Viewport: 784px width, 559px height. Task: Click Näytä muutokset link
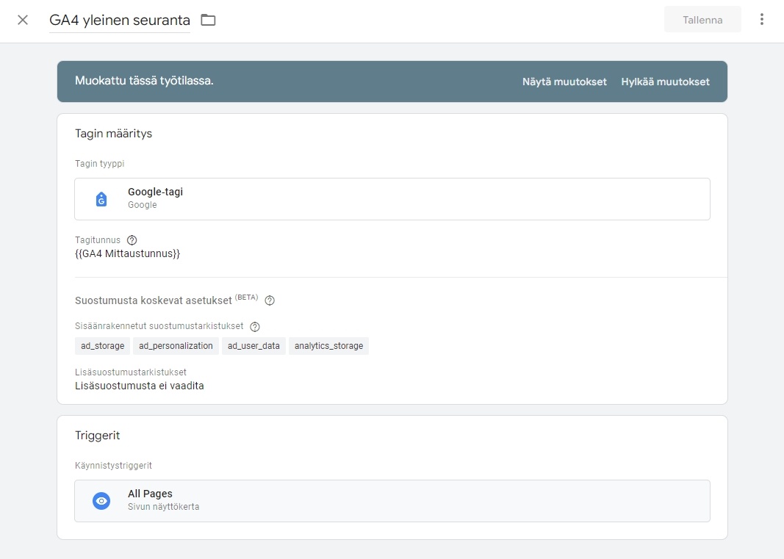tap(564, 82)
